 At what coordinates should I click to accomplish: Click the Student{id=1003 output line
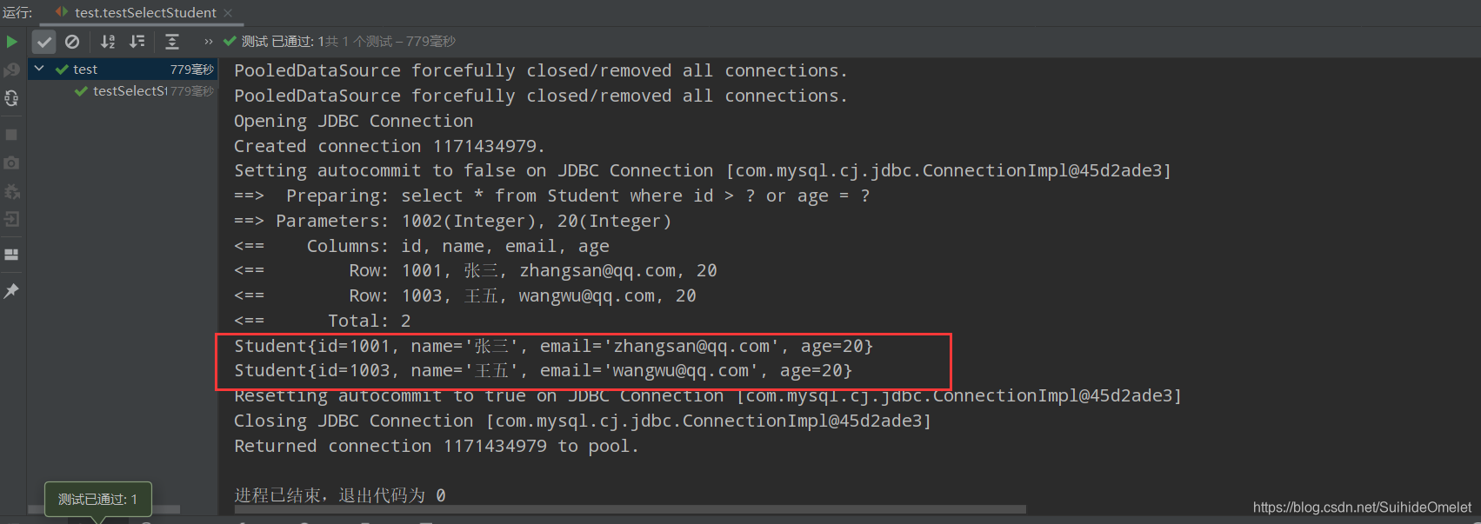(544, 371)
